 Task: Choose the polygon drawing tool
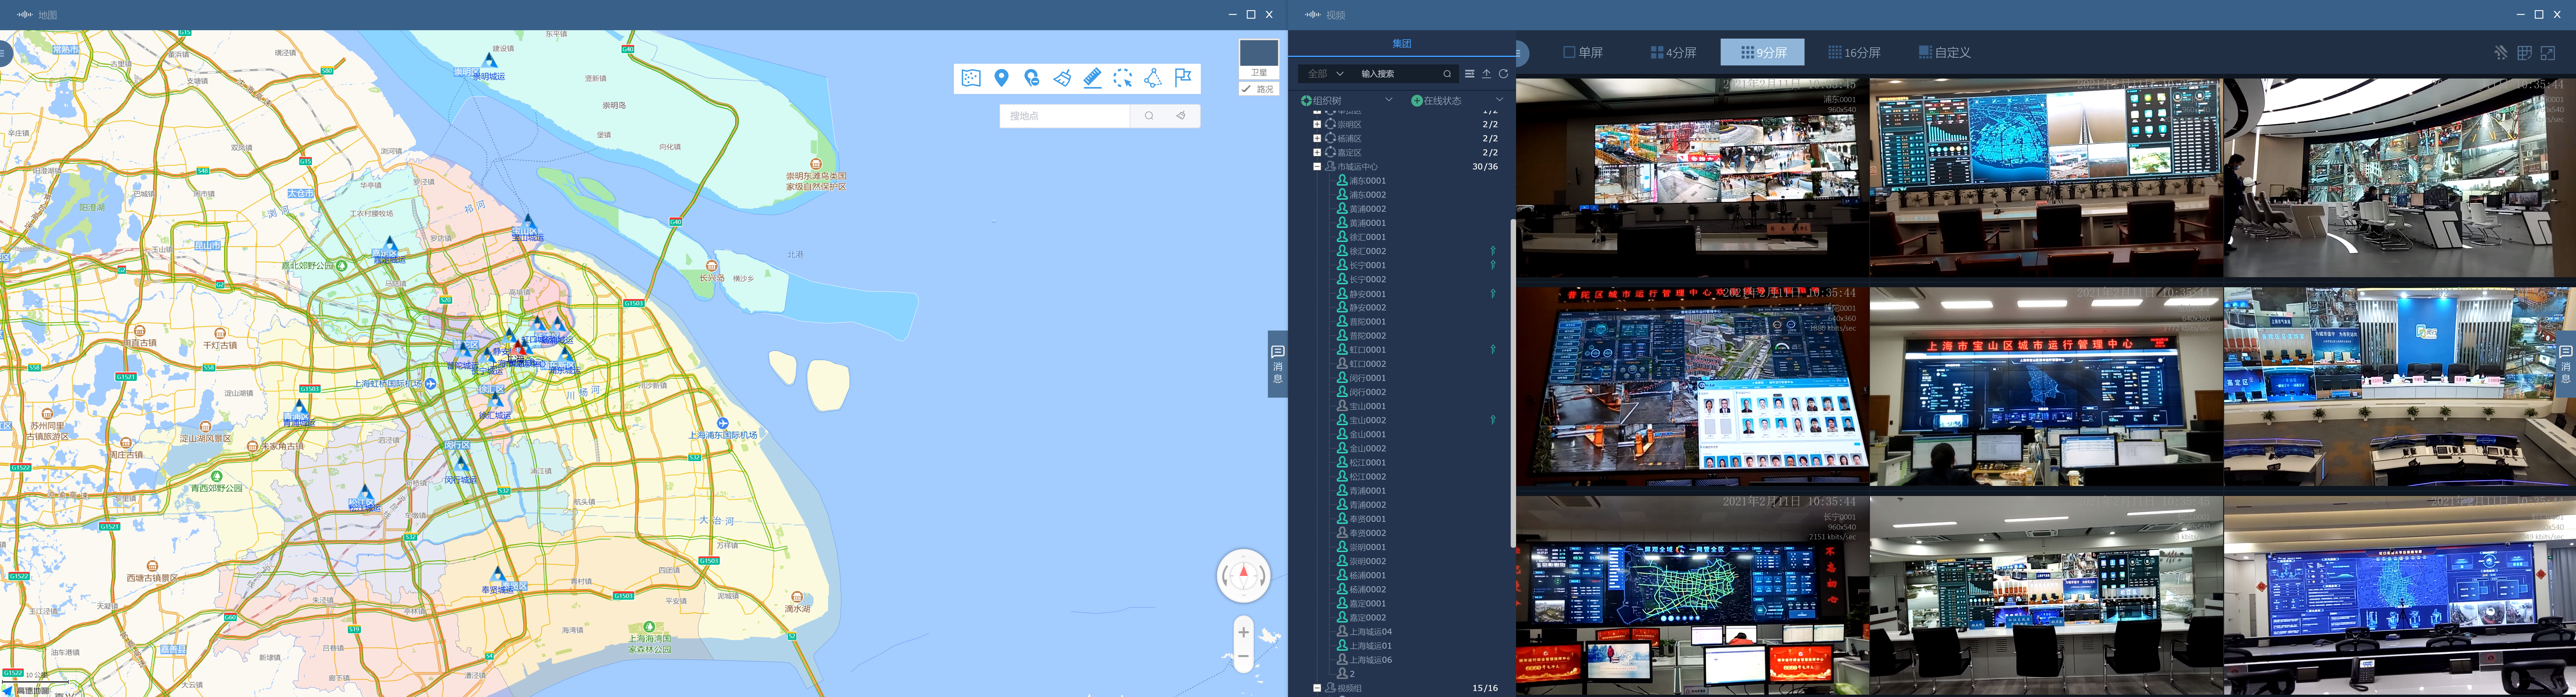[x=1153, y=78]
